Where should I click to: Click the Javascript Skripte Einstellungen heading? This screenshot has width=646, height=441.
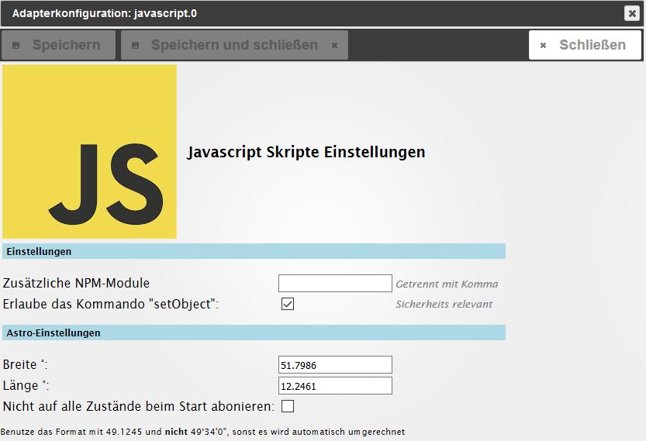(x=306, y=152)
